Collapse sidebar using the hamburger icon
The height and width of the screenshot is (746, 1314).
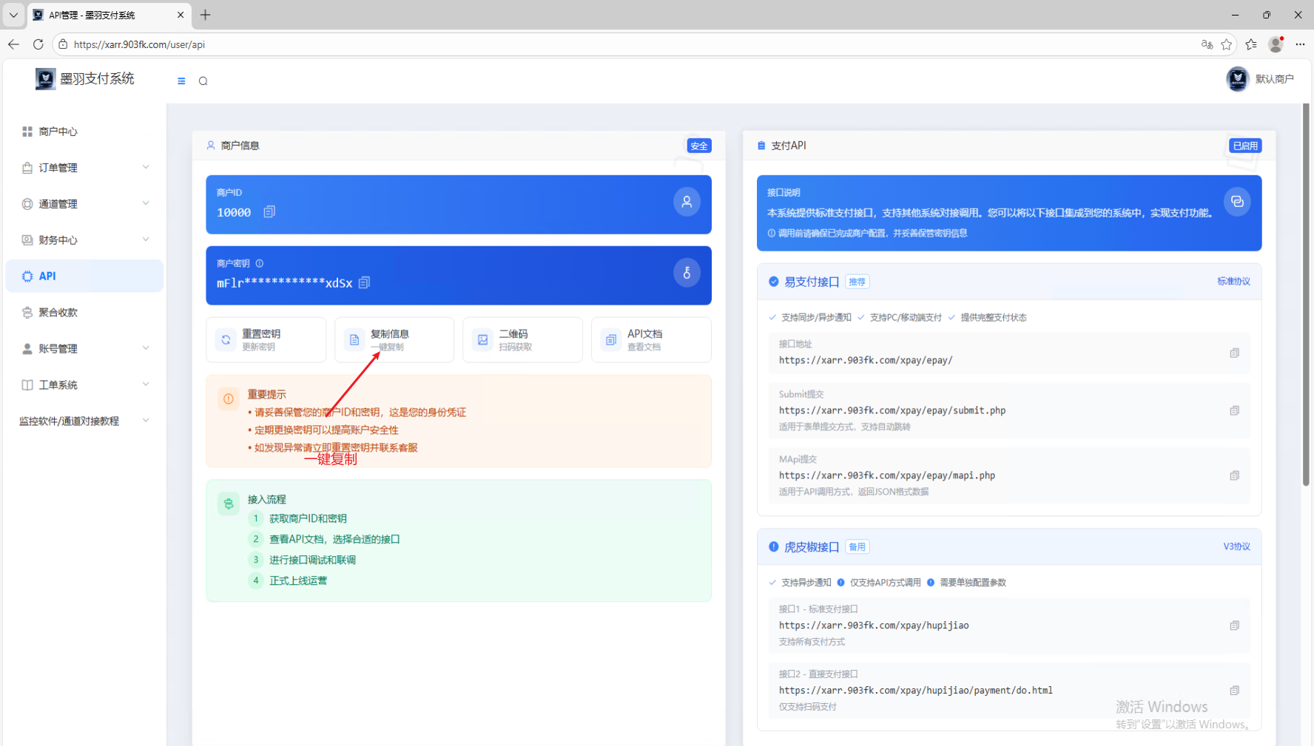181,81
